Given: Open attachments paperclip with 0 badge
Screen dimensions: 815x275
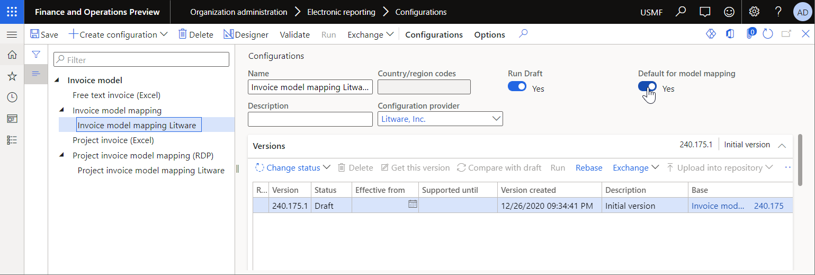Looking at the screenshot, I should [750, 34].
